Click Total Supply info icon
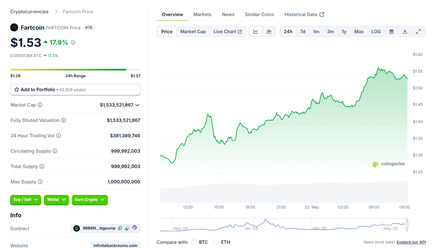This screenshot has width=443, height=248. tap(42, 166)
